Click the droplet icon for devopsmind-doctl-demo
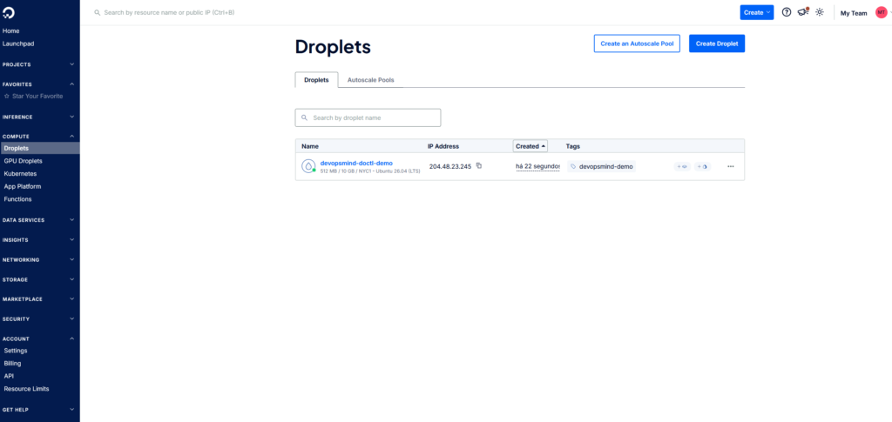892x422 pixels. [308, 166]
